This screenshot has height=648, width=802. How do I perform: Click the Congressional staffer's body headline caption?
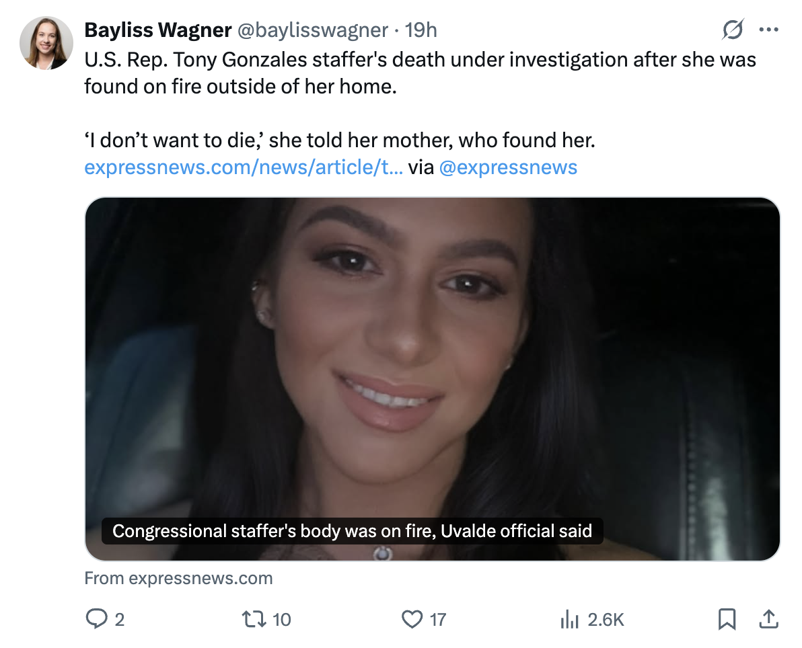click(x=352, y=531)
